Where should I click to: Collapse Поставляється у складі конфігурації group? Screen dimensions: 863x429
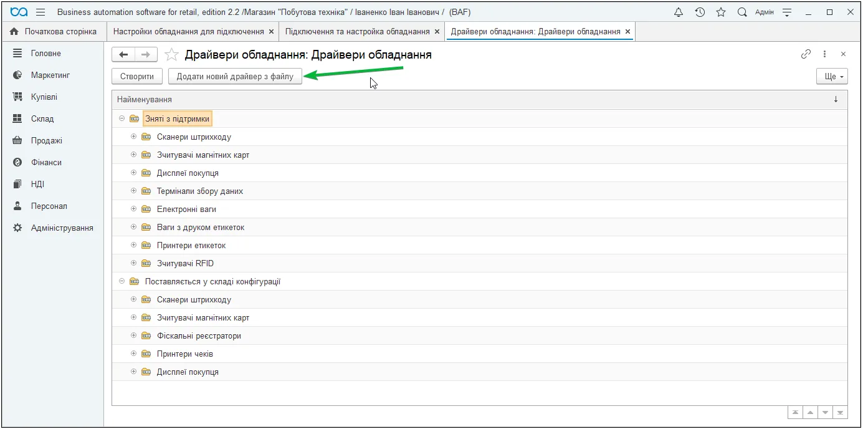(122, 281)
